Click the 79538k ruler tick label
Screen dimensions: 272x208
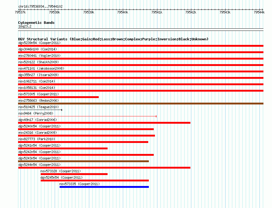(54, 12)
